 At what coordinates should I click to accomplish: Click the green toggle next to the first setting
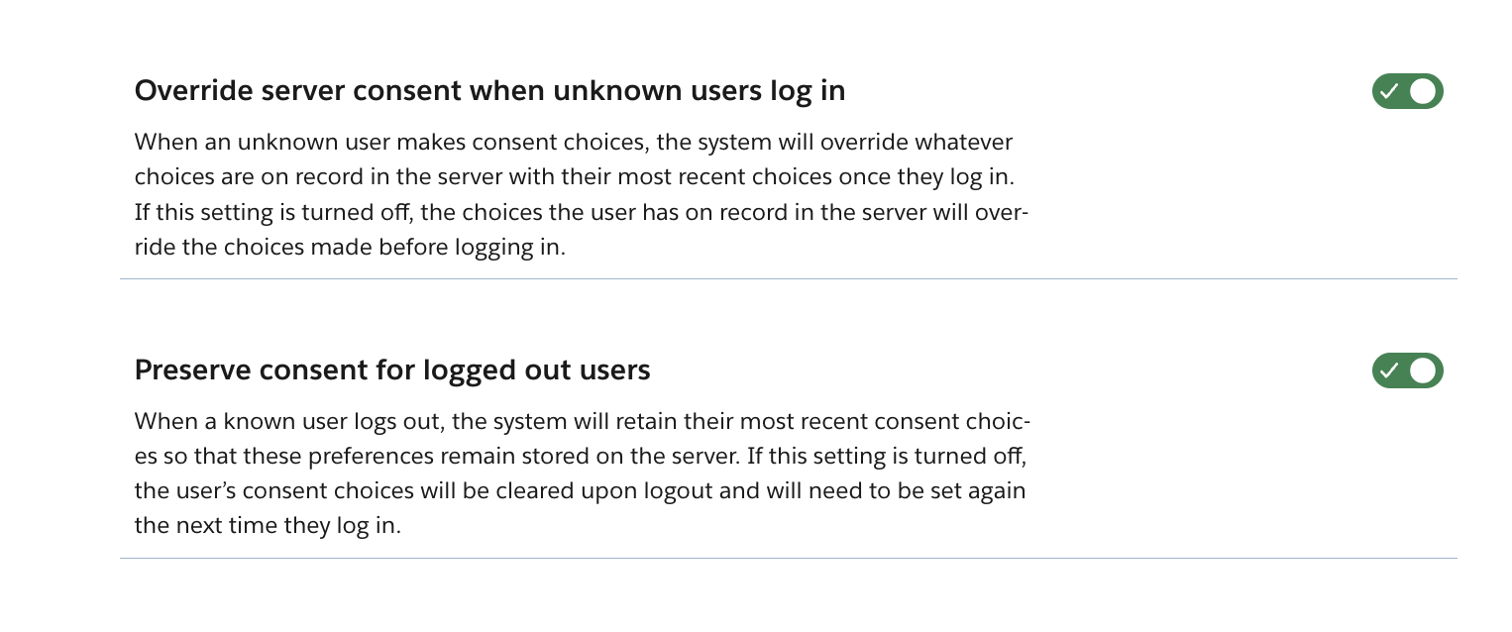[1407, 91]
